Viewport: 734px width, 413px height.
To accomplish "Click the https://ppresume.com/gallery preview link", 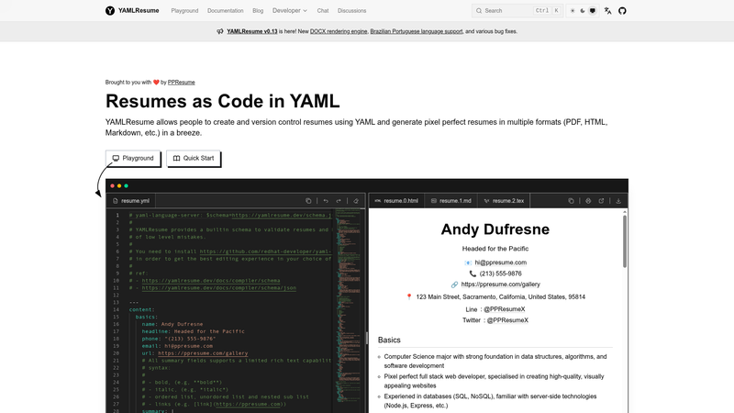I will (x=500, y=285).
